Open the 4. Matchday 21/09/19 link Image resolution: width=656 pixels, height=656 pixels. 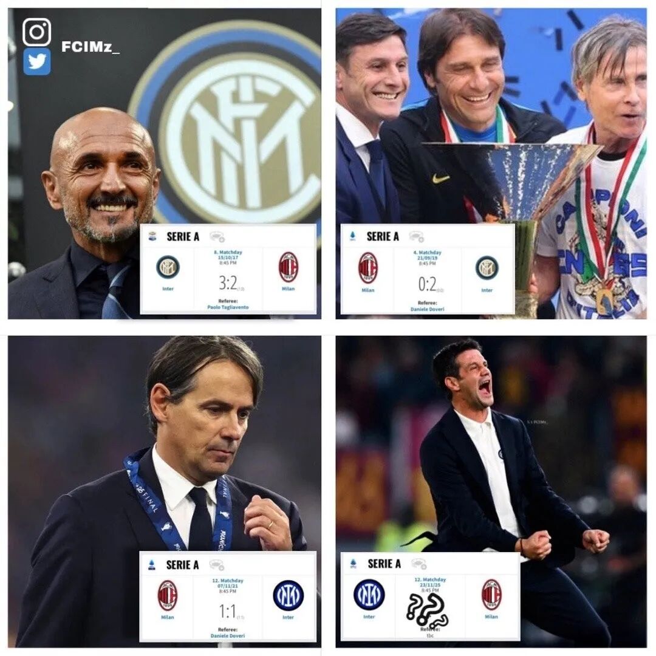point(428,255)
